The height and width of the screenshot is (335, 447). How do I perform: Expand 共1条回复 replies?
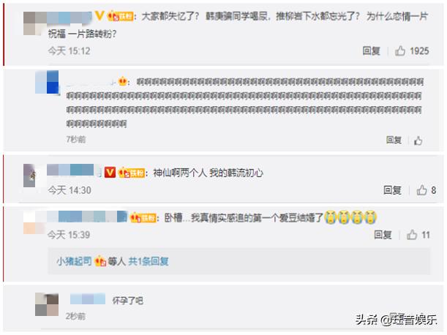(149, 261)
